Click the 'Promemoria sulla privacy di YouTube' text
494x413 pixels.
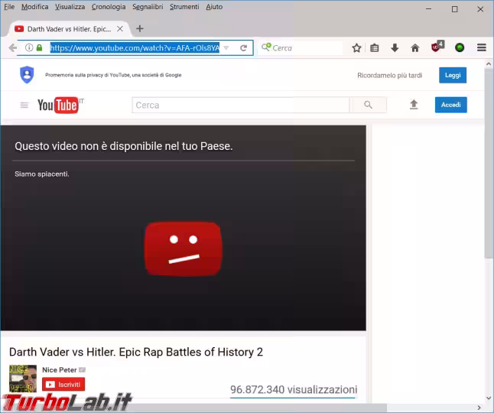pos(113,75)
